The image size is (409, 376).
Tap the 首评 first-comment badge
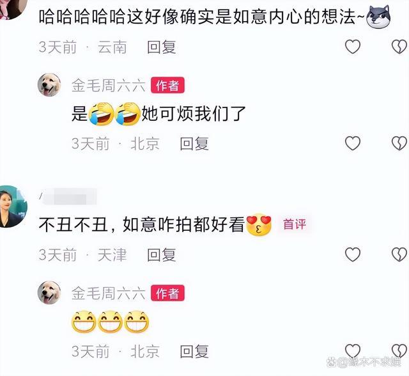tap(295, 224)
